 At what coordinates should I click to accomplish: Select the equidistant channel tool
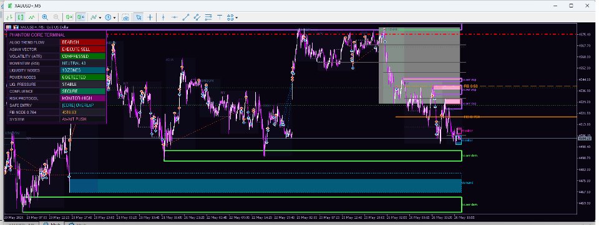197,17
